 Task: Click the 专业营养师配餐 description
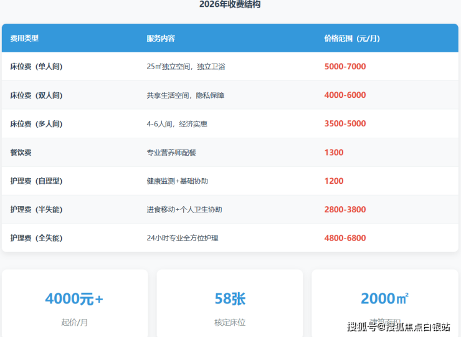point(171,153)
